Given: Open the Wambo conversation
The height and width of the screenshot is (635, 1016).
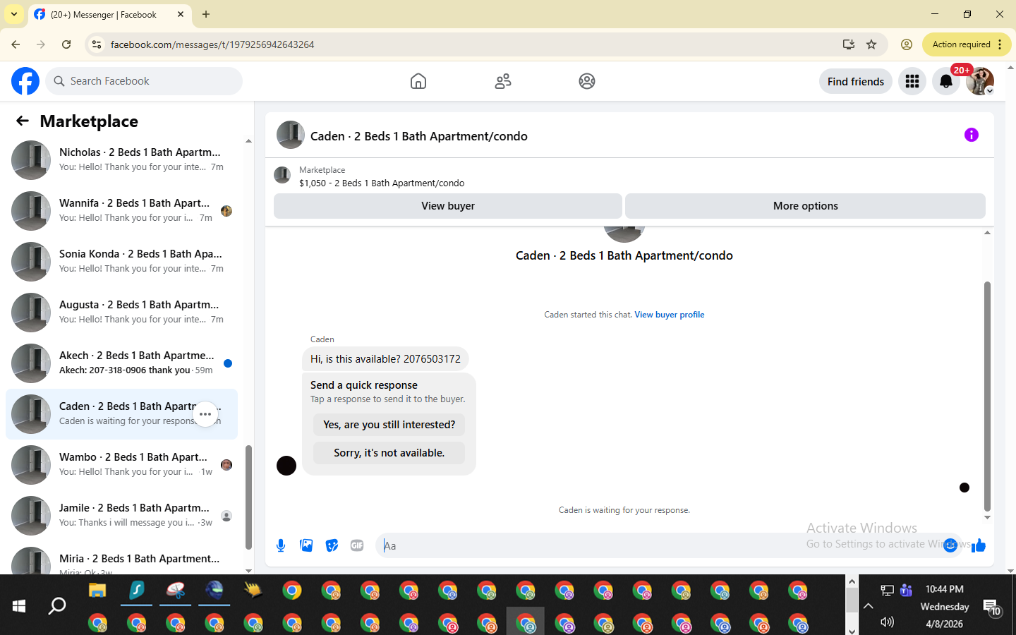Looking at the screenshot, I should [121, 465].
